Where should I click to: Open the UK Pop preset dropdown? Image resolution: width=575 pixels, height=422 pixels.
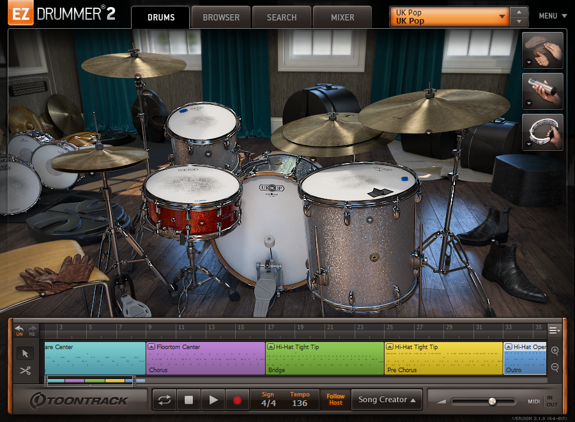pyautogui.click(x=449, y=17)
